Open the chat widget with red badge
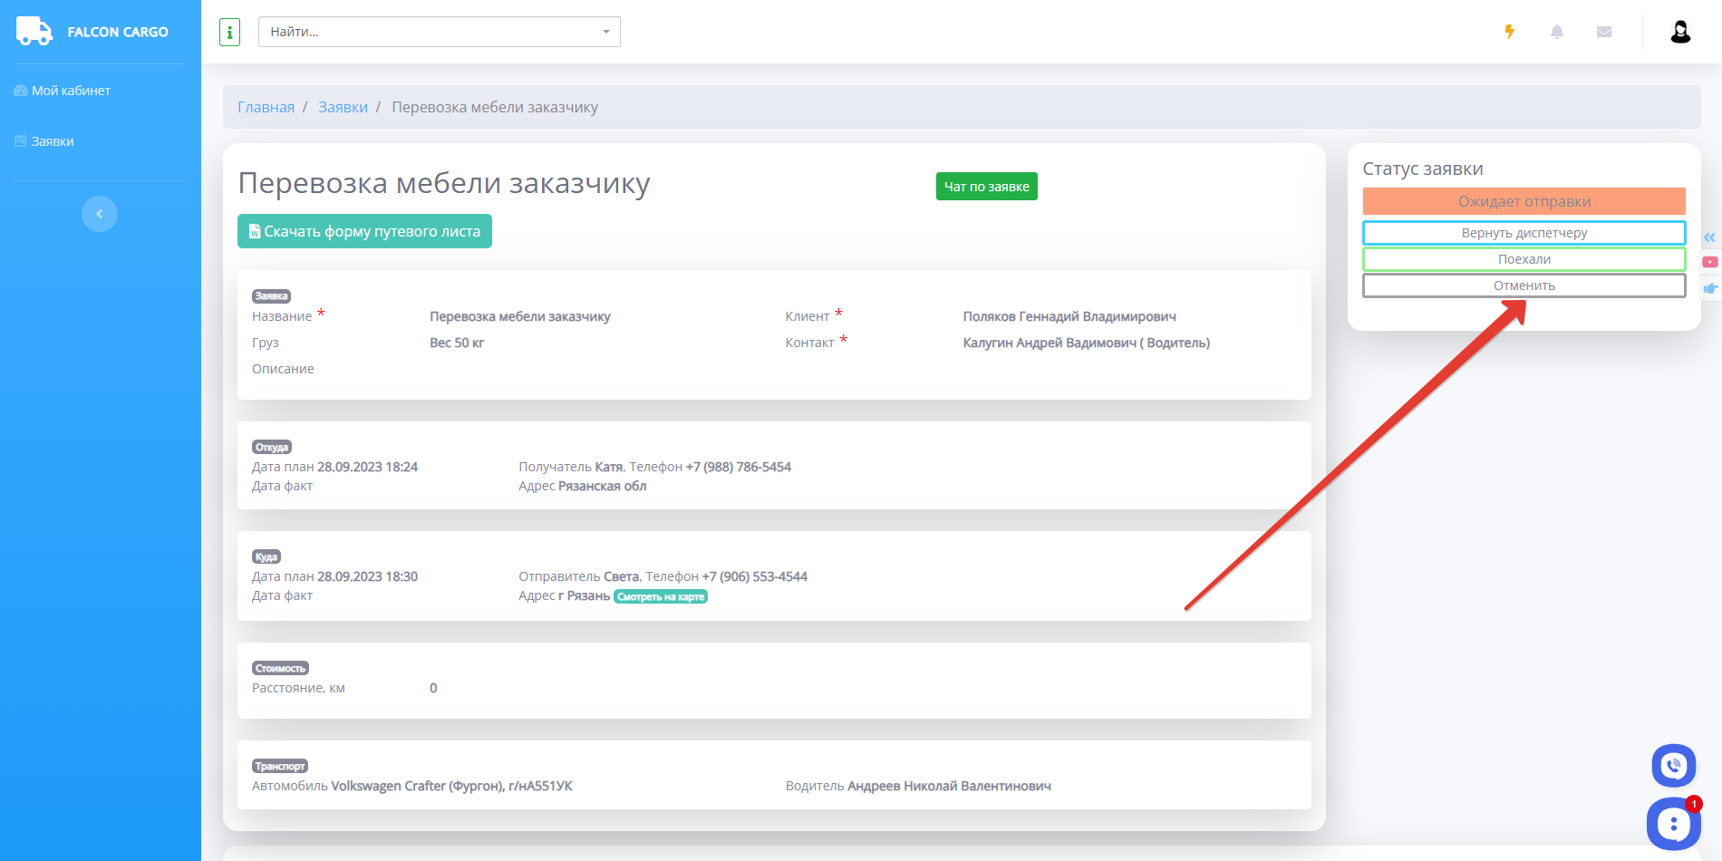Image resolution: width=1722 pixels, height=861 pixels. (x=1673, y=823)
